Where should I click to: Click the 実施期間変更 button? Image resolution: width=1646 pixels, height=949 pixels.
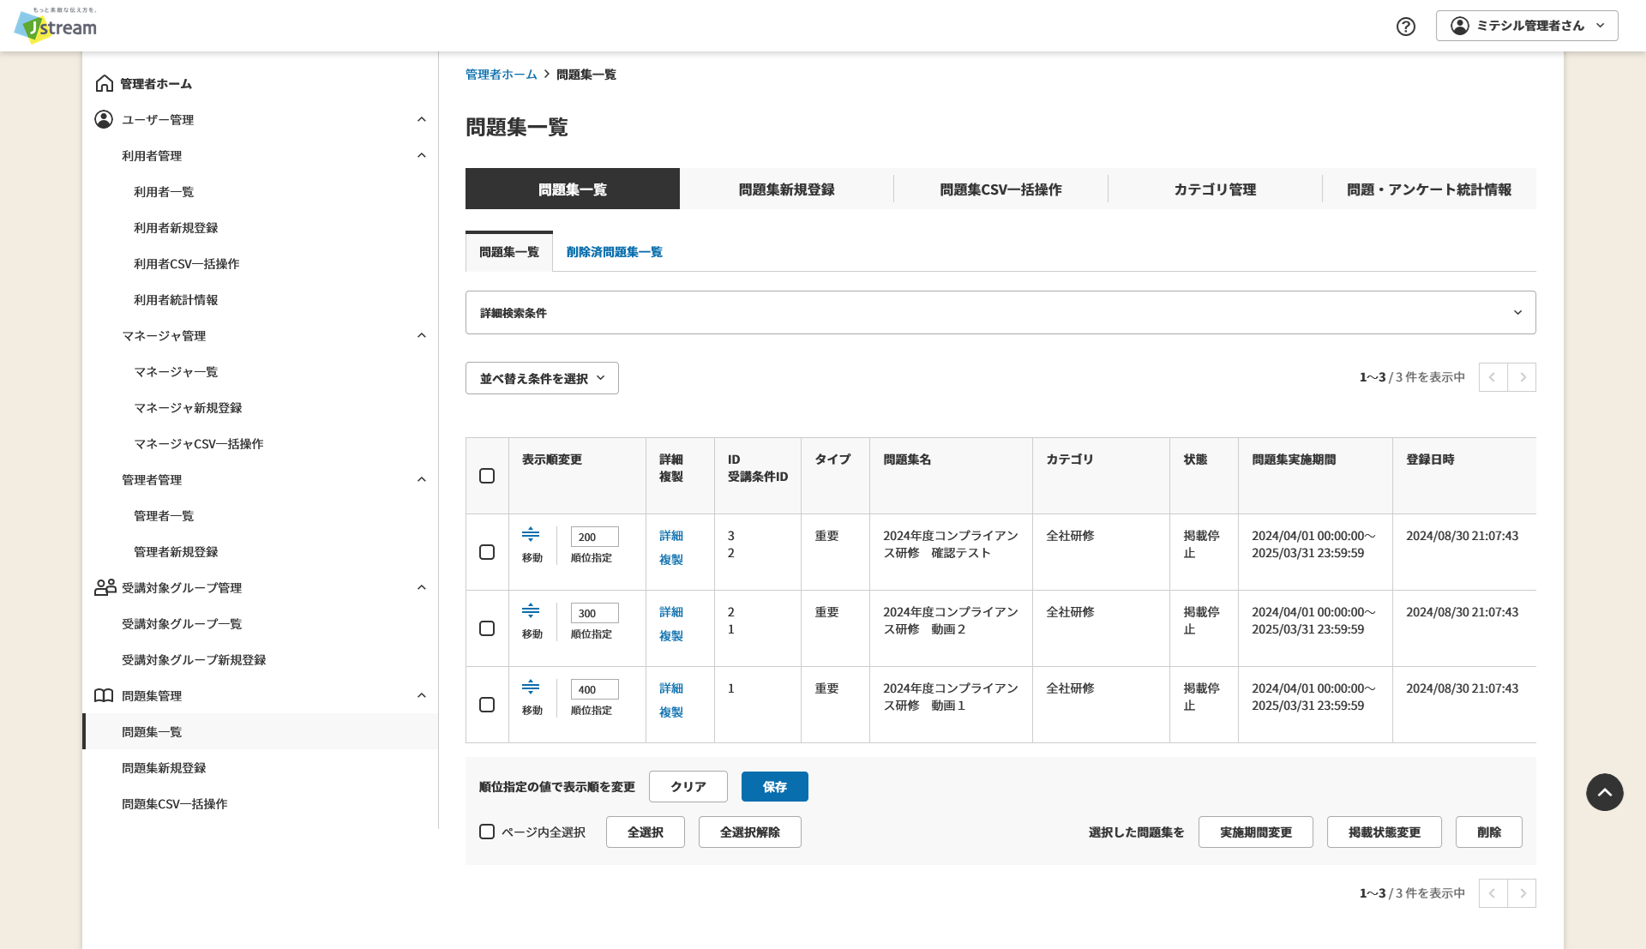pyautogui.click(x=1256, y=832)
